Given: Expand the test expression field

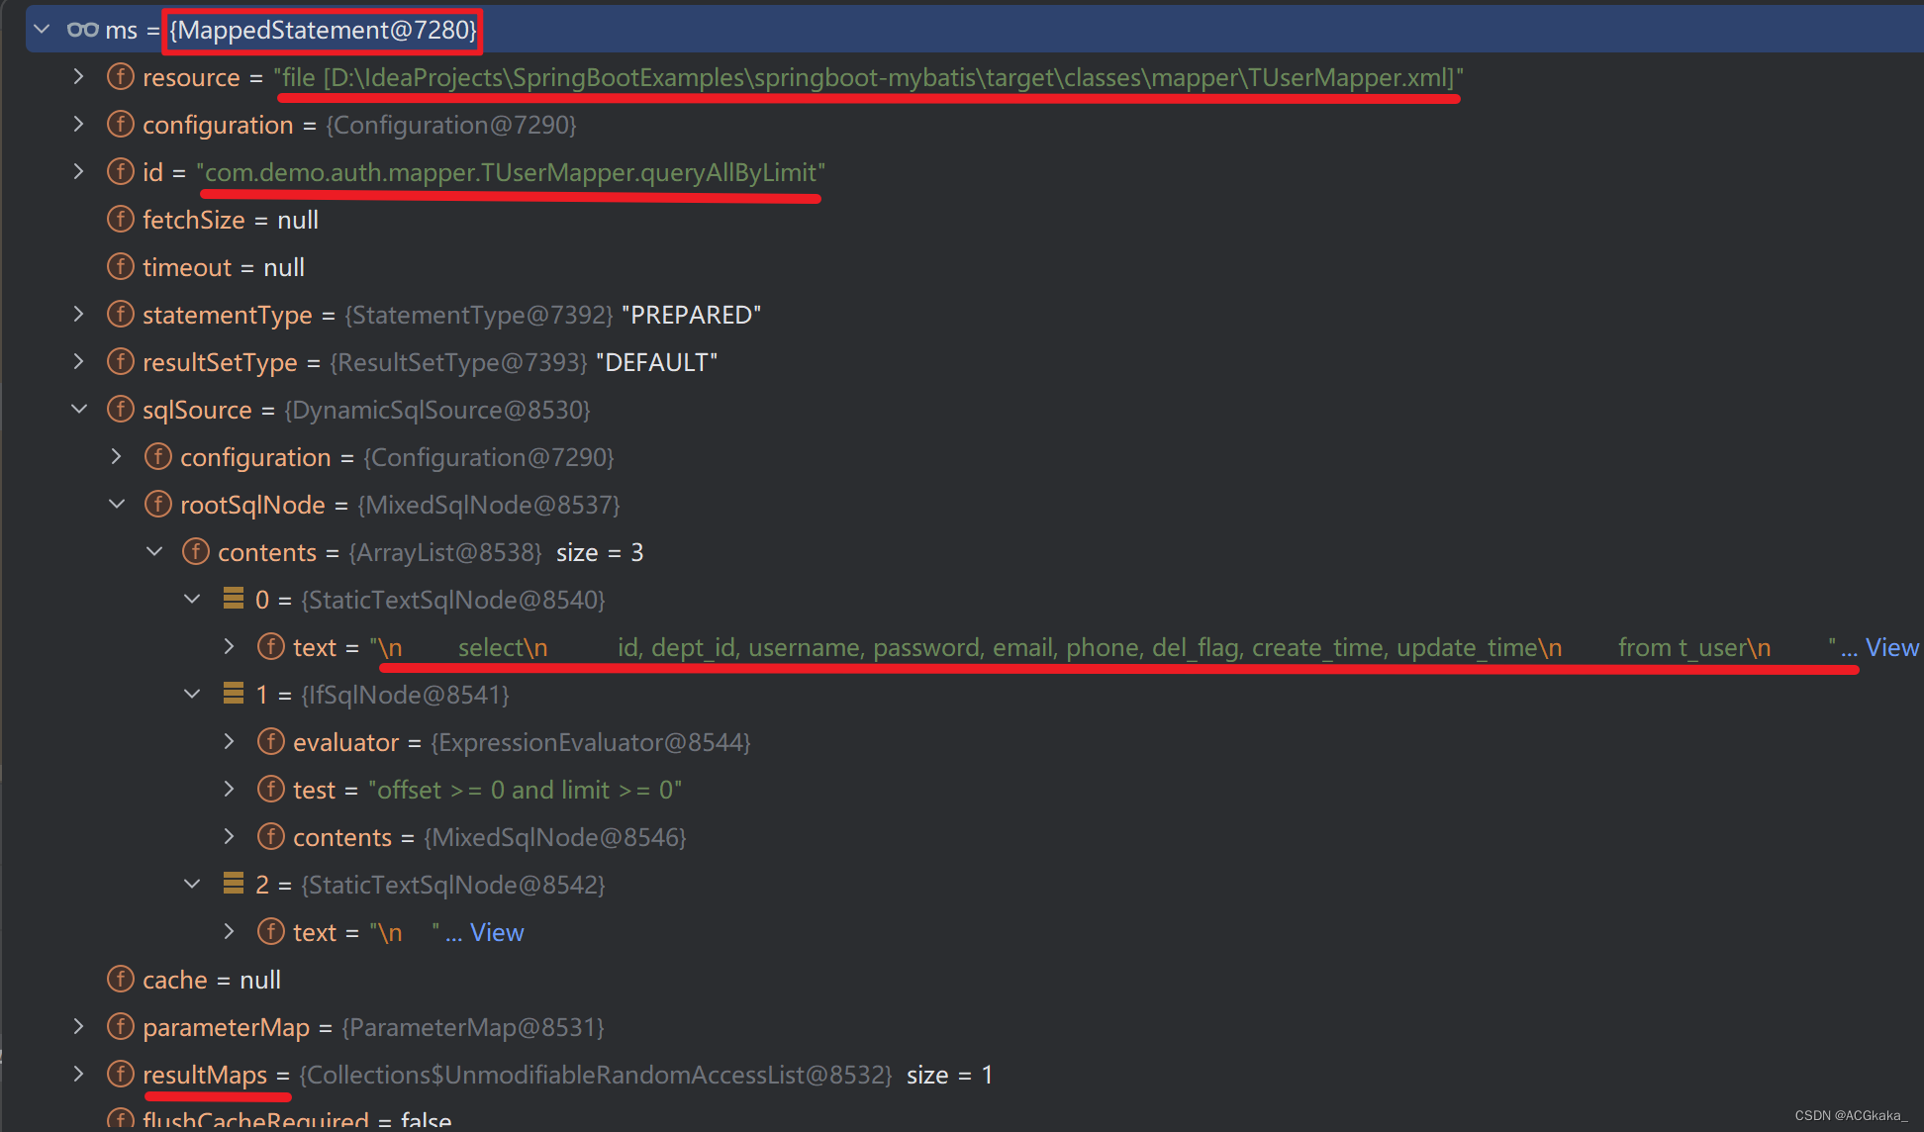Looking at the screenshot, I should click(x=230, y=789).
